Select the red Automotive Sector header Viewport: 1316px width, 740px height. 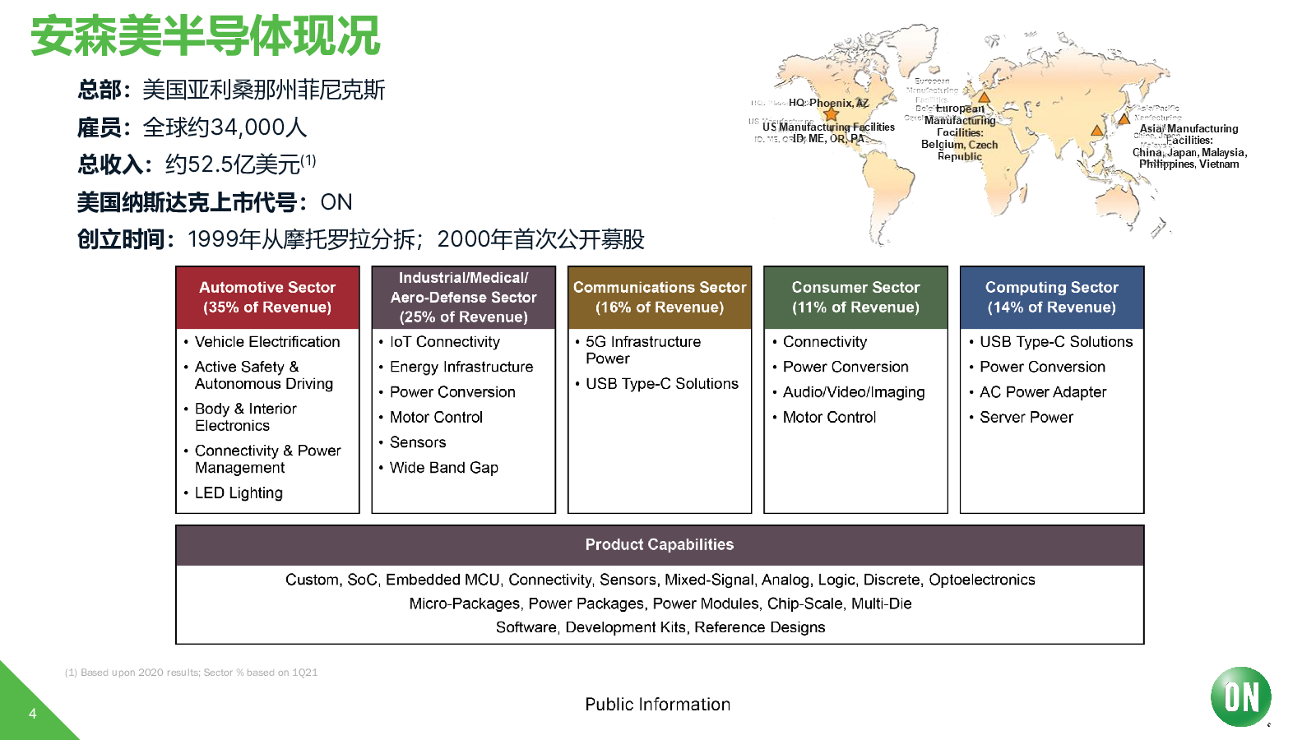[x=267, y=297]
